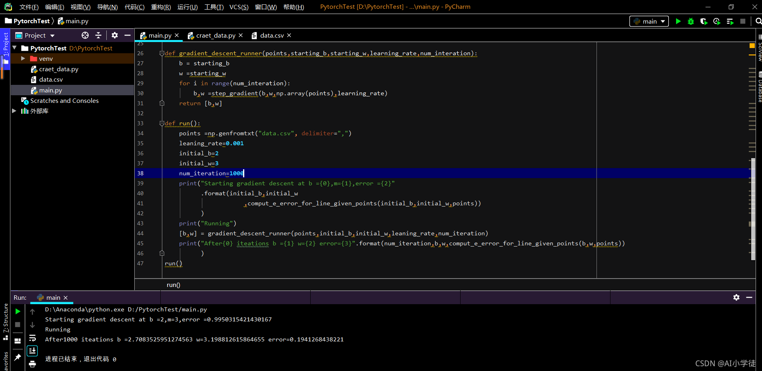Click the up arrow in Run console

tap(32, 311)
